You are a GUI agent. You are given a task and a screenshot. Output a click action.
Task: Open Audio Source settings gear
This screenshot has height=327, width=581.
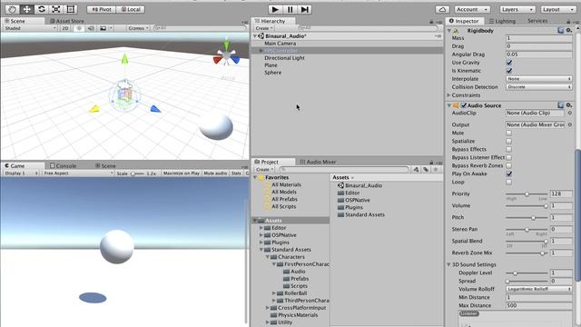point(569,105)
